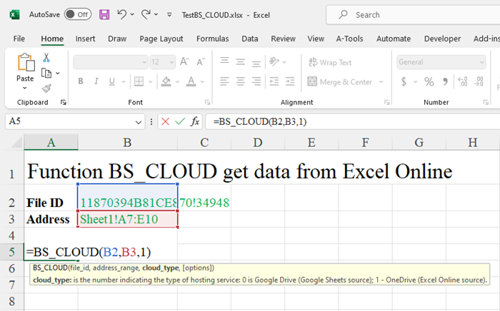This screenshot has width=500, height=311.
Task: Center text horizontally
Action: coord(241,81)
